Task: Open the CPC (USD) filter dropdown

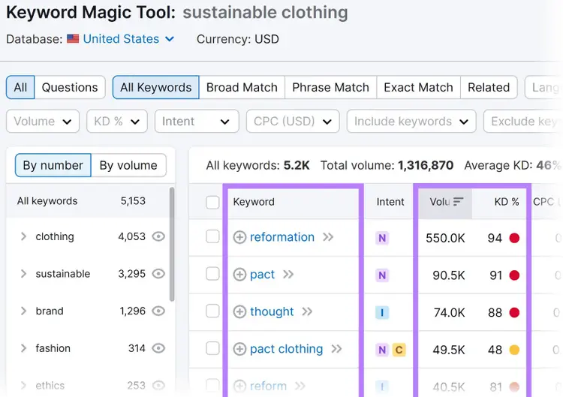Action: (293, 122)
